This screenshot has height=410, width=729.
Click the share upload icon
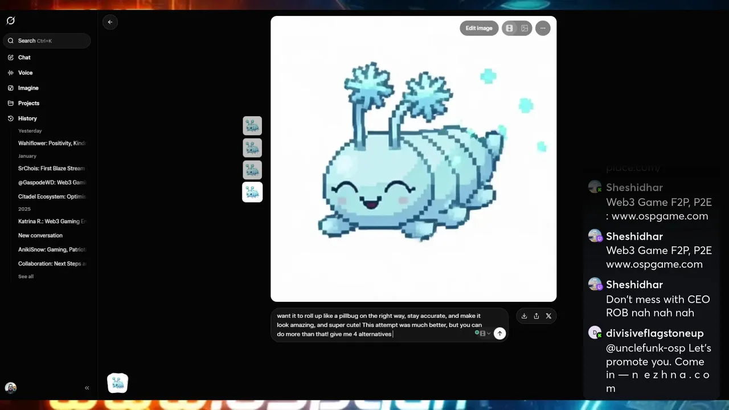[536, 316]
